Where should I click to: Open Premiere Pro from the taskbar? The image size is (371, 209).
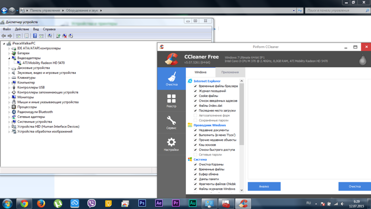tap(176, 203)
